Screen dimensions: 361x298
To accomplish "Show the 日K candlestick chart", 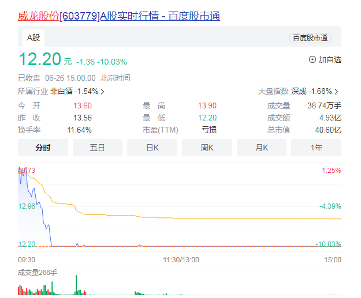I will click(152, 148).
